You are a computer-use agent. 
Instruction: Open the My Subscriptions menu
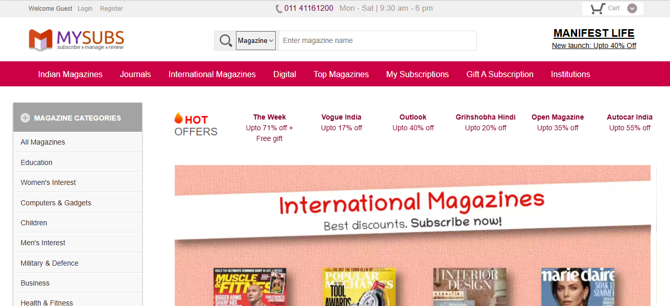pyautogui.click(x=417, y=74)
